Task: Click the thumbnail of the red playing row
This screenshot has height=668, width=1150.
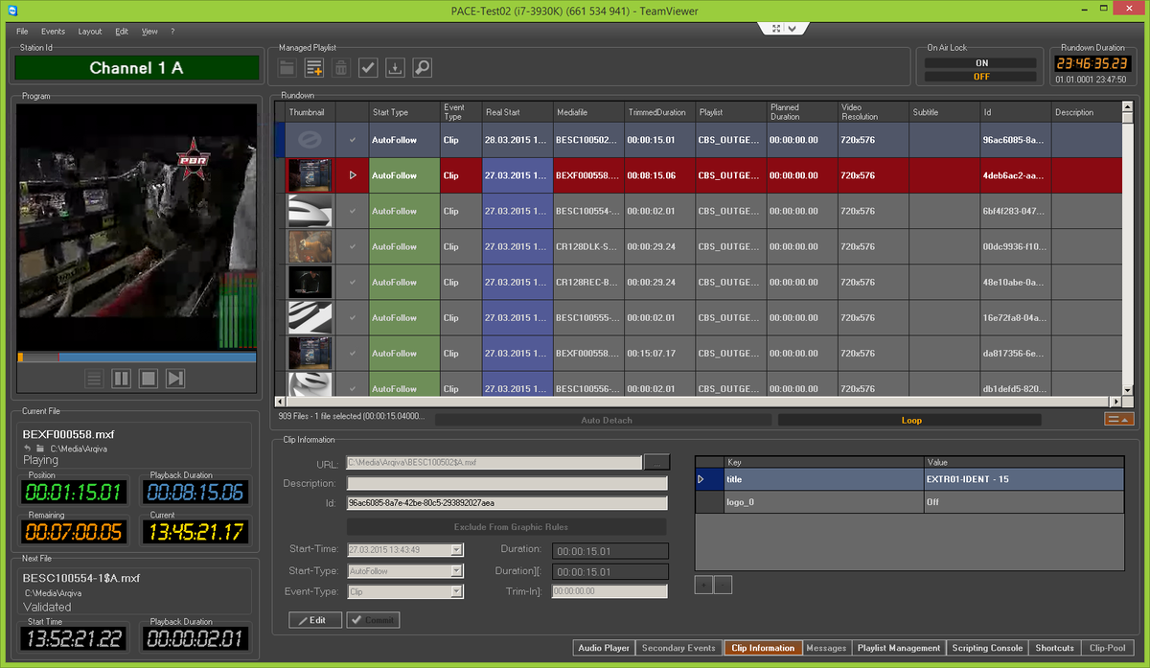Action: (310, 175)
